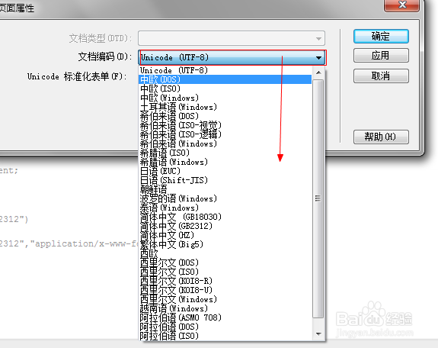The width and height of the screenshot is (438, 348).
Task: Choose 繁体中文(Big5) encoding
Action: click(225, 244)
